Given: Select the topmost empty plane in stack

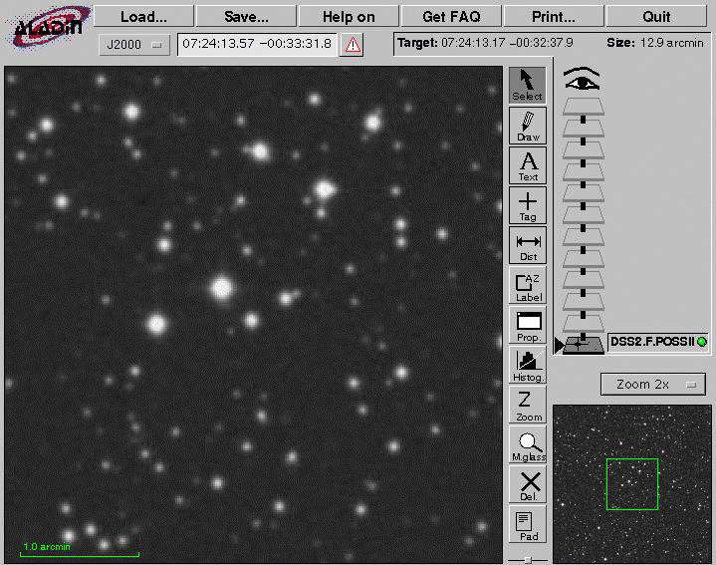Looking at the screenshot, I should (584, 106).
